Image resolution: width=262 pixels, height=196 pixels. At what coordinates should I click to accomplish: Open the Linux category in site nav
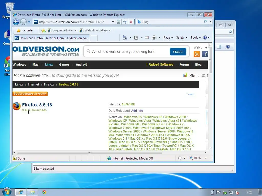pyautogui.click(x=49, y=65)
